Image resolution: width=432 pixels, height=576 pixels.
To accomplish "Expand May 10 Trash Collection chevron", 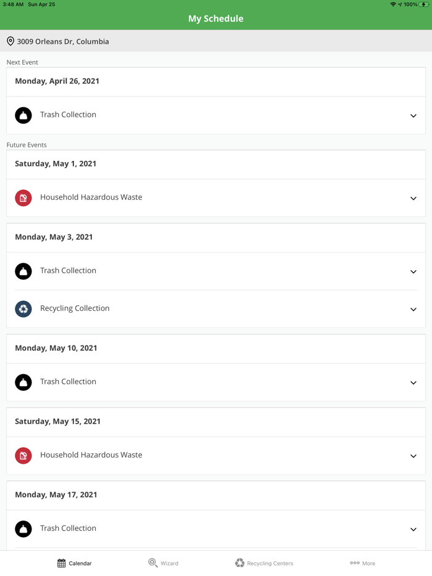I will click(x=413, y=382).
